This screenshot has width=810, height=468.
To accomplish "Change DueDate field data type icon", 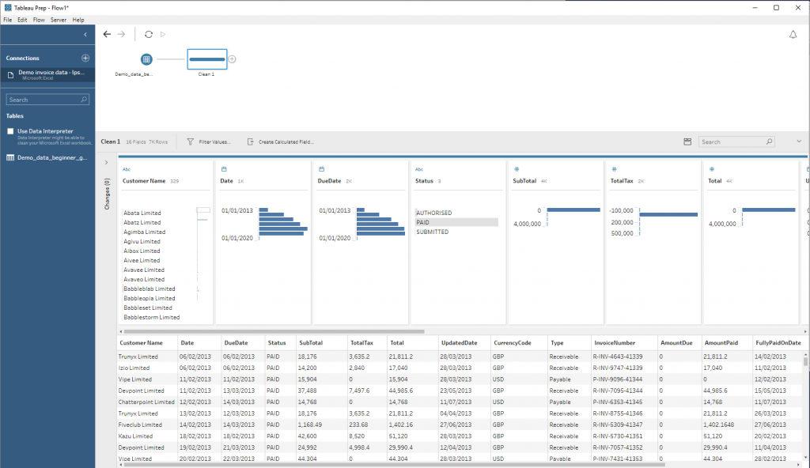I will coord(321,169).
